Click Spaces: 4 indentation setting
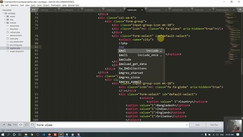The image size is (243, 137). click(218, 130)
